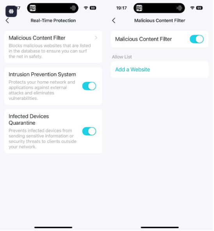Screen dimensions: 214x231
Task: Tap Intrusion Prevention System title text
Action: (42, 75)
